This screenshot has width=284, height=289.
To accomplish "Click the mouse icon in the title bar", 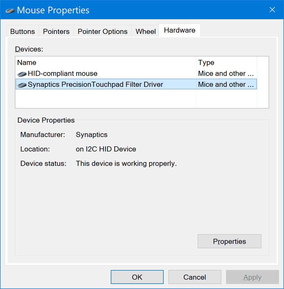I will point(10,10).
